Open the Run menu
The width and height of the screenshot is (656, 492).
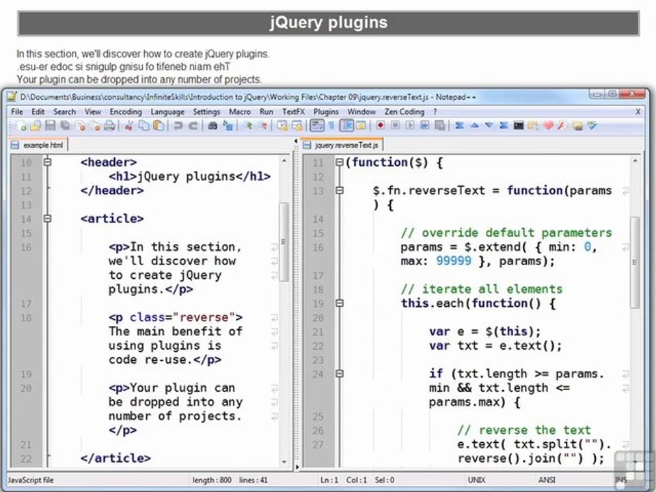[x=266, y=111]
